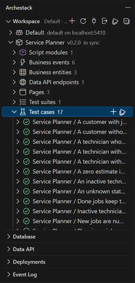Image resolution: width=135 pixels, height=283 pixels.
Task: Expand the Default environment node
Action: [x=11, y=33]
